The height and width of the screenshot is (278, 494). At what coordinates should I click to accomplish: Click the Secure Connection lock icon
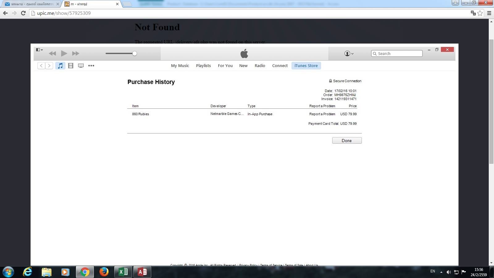click(330, 81)
